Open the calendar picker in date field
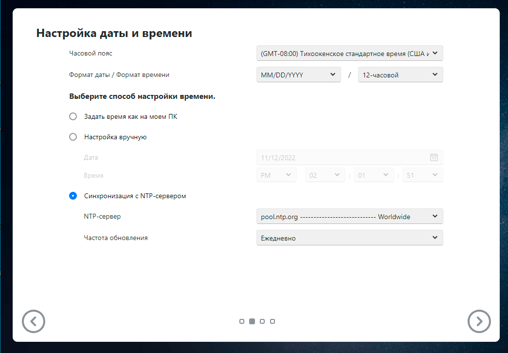Image resolution: width=508 pixels, height=353 pixels. [434, 157]
